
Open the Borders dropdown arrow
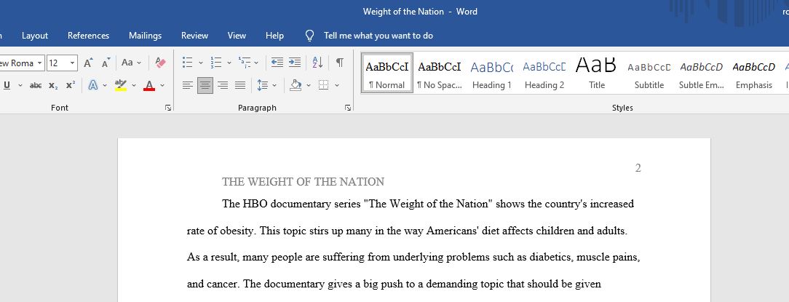[x=336, y=86]
